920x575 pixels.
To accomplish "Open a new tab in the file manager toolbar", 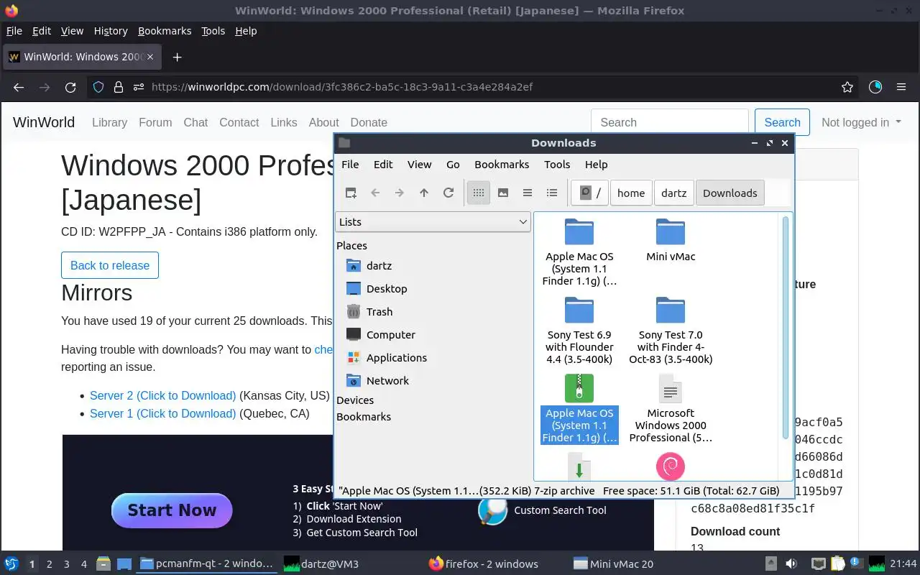I will point(351,193).
